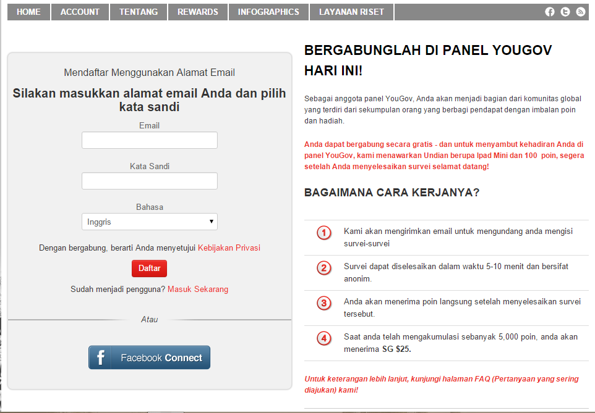Click the 'SG $25.' reward text
595x413 pixels.
tap(396, 349)
